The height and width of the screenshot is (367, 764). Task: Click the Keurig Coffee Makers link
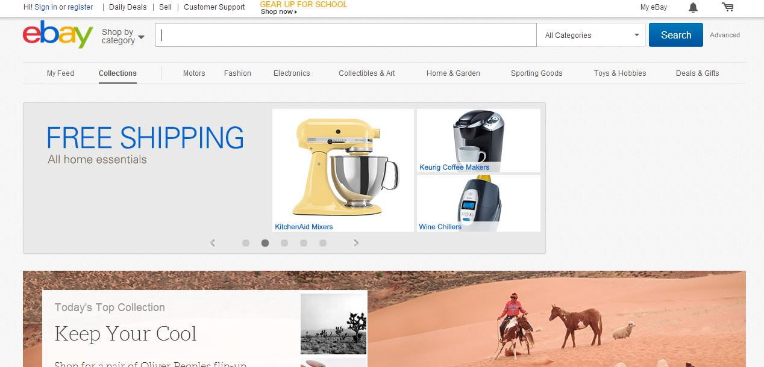455,167
